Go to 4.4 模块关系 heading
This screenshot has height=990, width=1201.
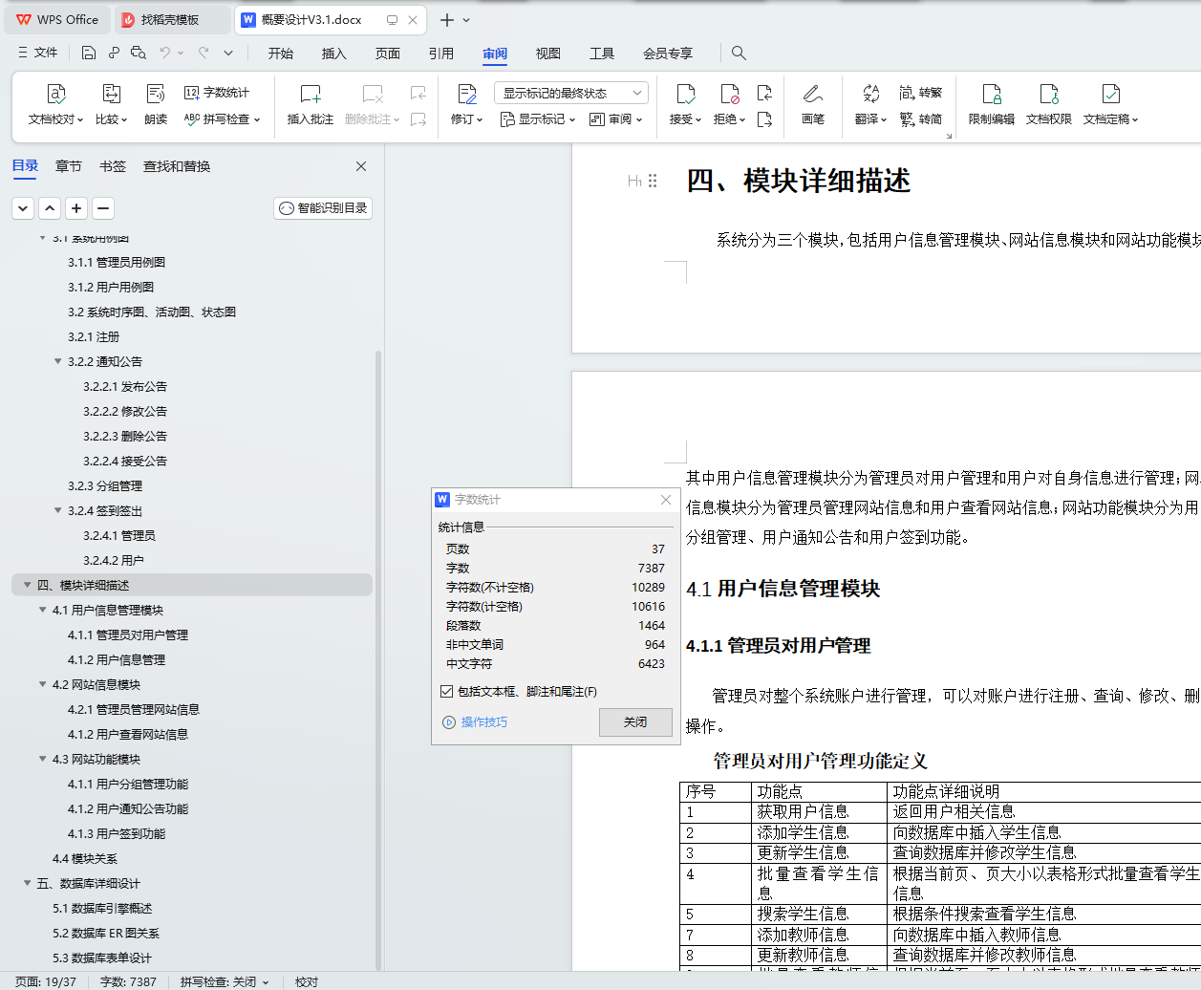[85, 858]
